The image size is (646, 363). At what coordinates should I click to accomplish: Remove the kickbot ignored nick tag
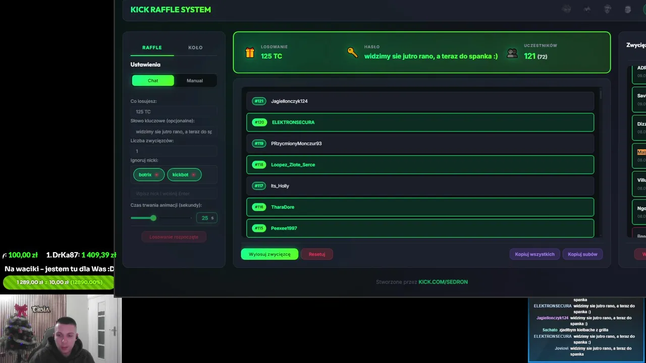coord(193,175)
